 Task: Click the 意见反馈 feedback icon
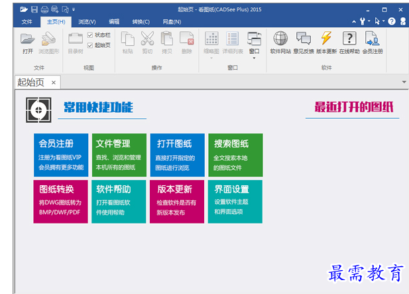[304, 38]
